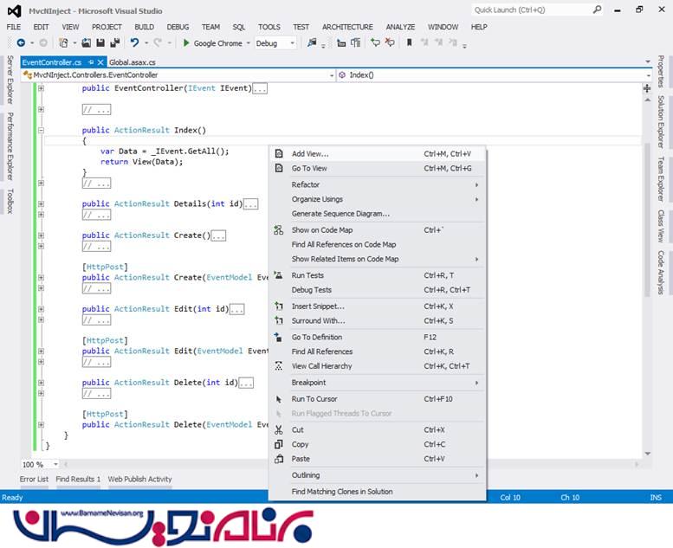Screen dimensions: 673x548
Task: Click the Undo toolbar icon
Action: [134, 42]
